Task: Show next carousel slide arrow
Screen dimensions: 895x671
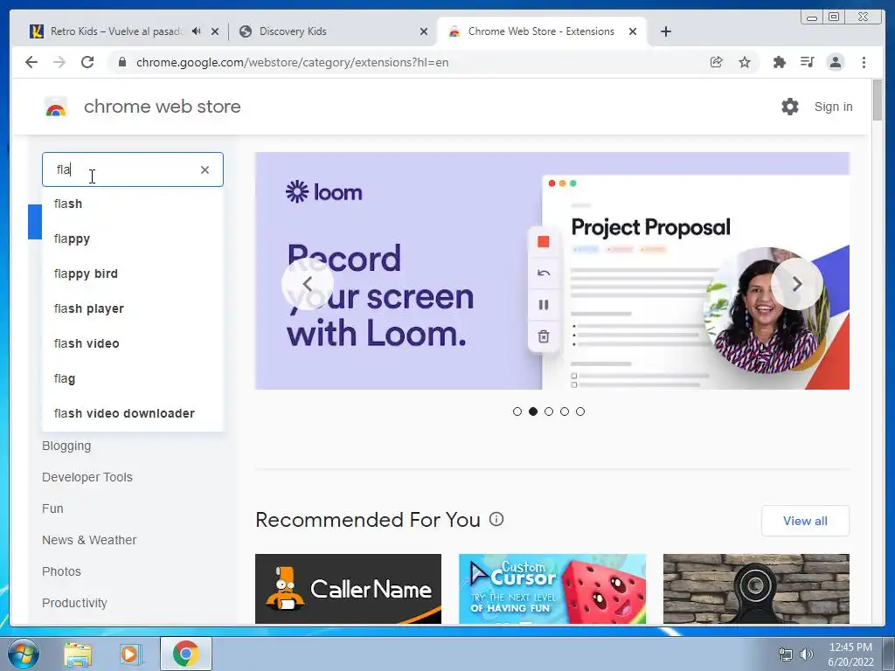Action: pos(797,284)
